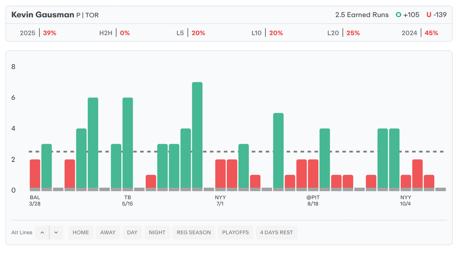459x253 pixels.
Task: Filter by REG SEASON games
Action: pos(194,232)
